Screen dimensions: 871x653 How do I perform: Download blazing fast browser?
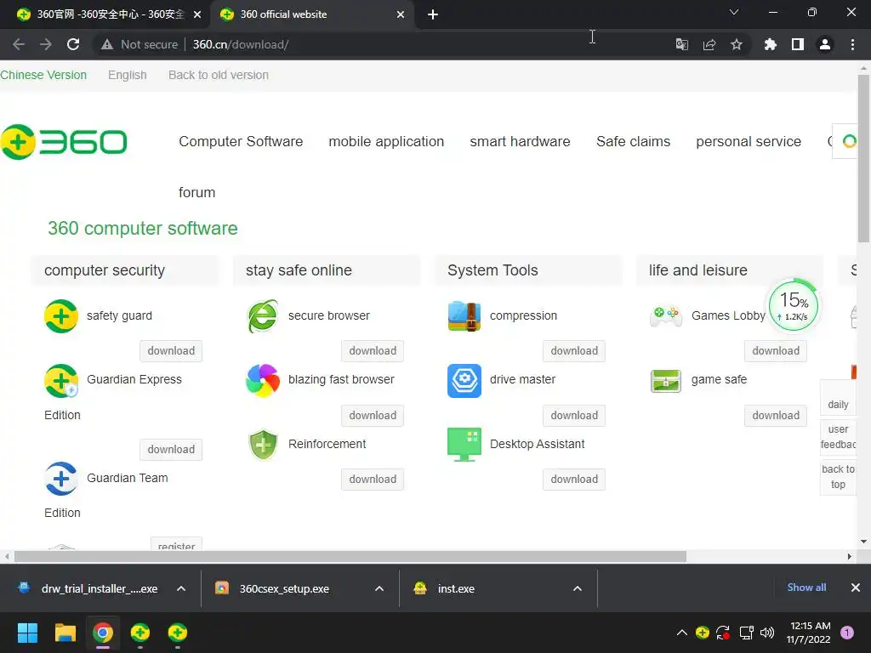373,415
